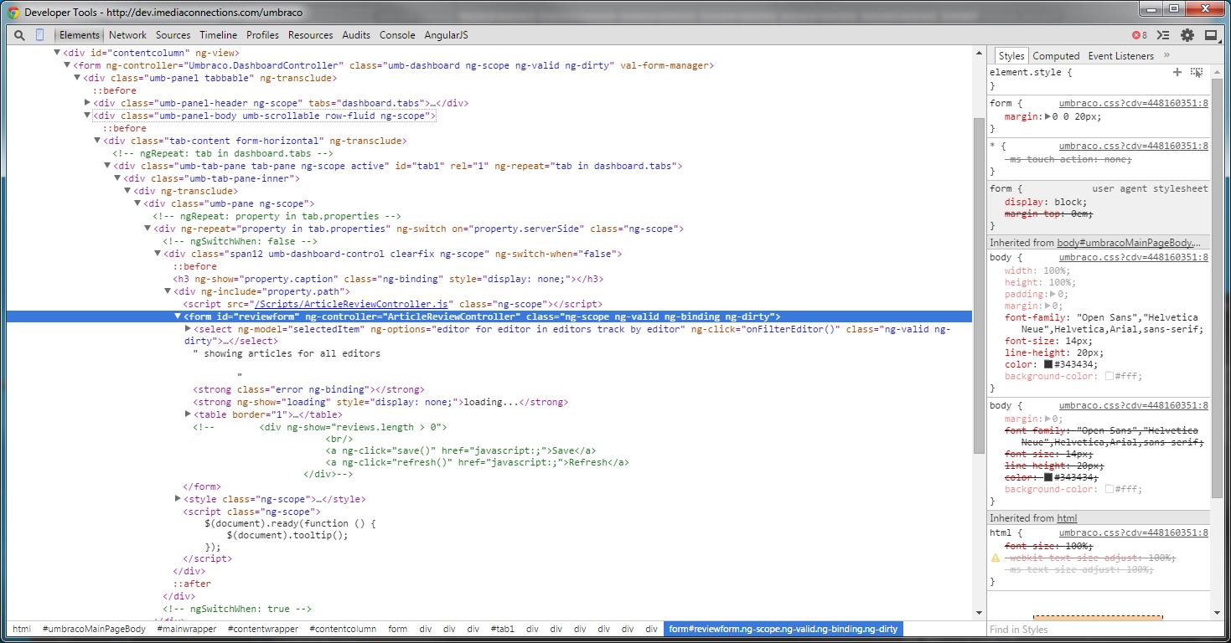Expand the form margin shorthand triangle
The height and width of the screenshot is (643, 1231).
click(x=1047, y=116)
